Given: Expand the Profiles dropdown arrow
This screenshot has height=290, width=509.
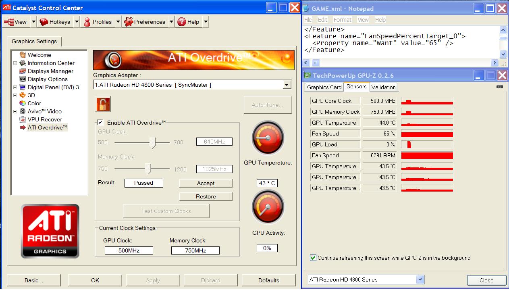Looking at the screenshot, I should 118,22.
